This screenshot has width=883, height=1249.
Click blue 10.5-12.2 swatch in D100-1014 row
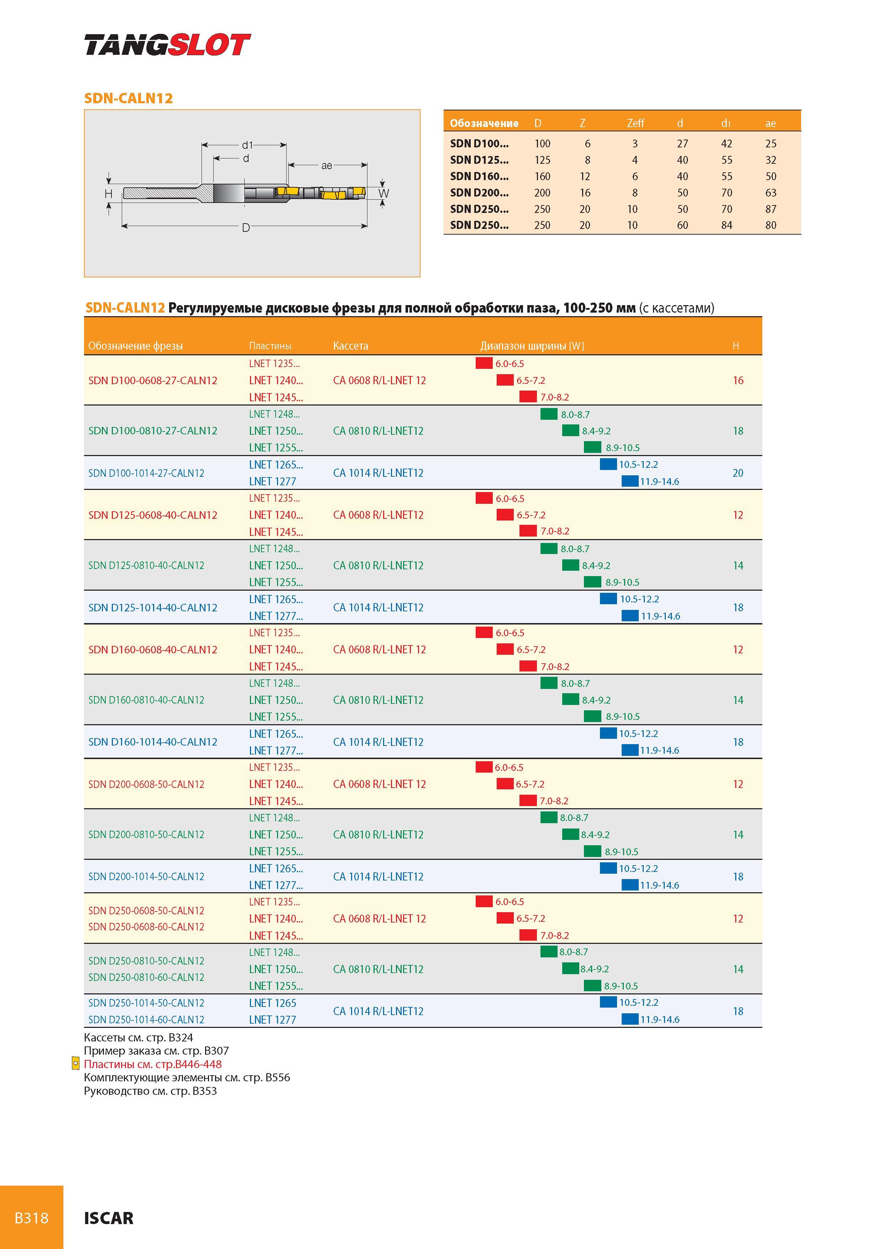point(608,464)
